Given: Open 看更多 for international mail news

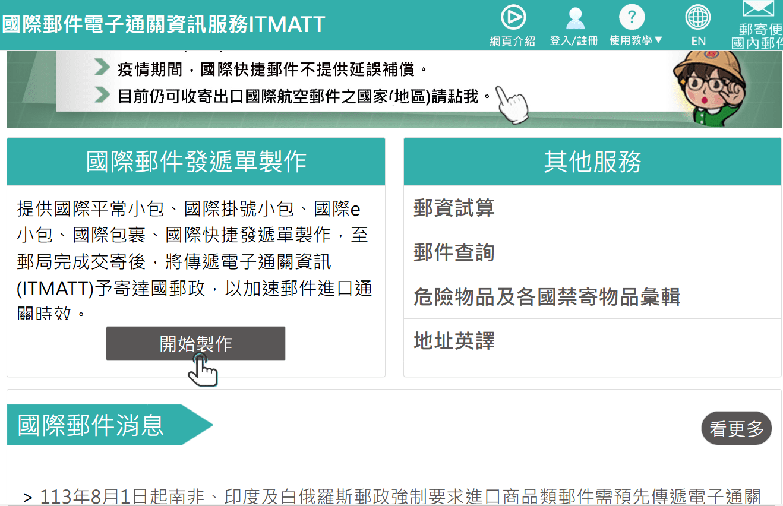Looking at the screenshot, I should (737, 428).
